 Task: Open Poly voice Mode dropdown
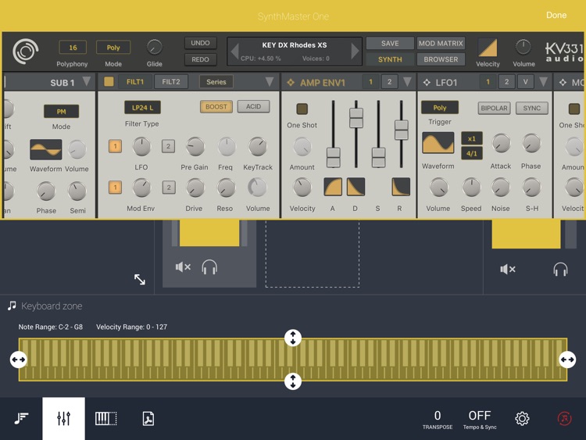[113, 48]
